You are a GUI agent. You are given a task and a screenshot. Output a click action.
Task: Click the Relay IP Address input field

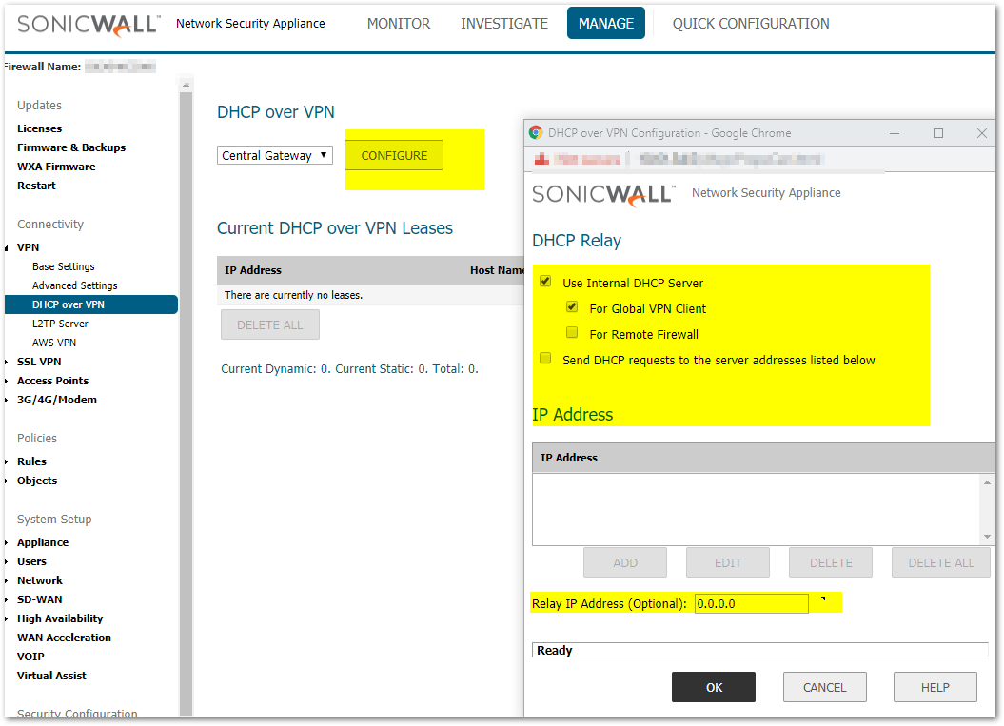[750, 603]
